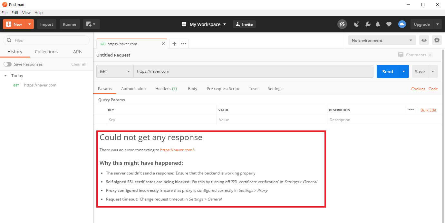Image resolution: width=445 pixels, height=223 pixels.
Task: Open the capture requests satellite icon
Action: point(357,24)
